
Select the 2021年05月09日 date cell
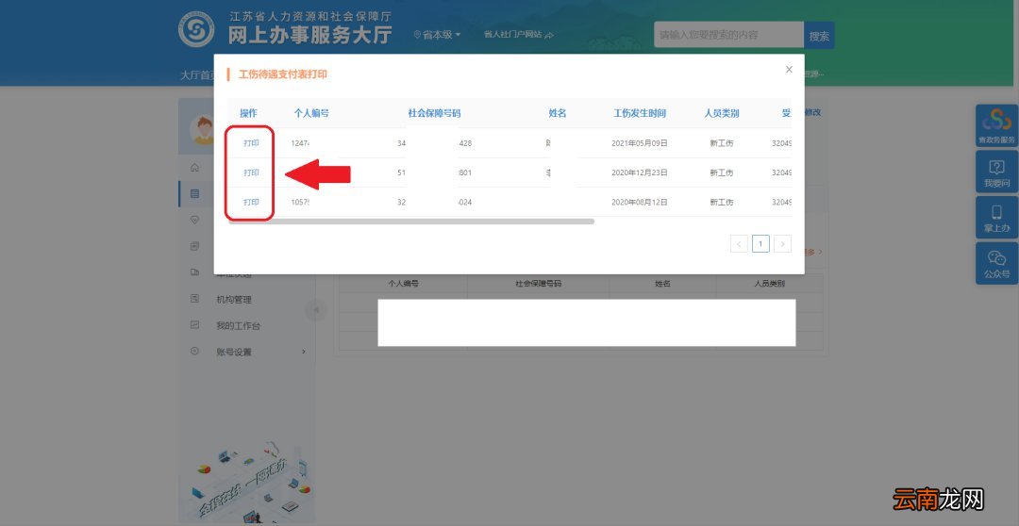pyautogui.click(x=640, y=143)
